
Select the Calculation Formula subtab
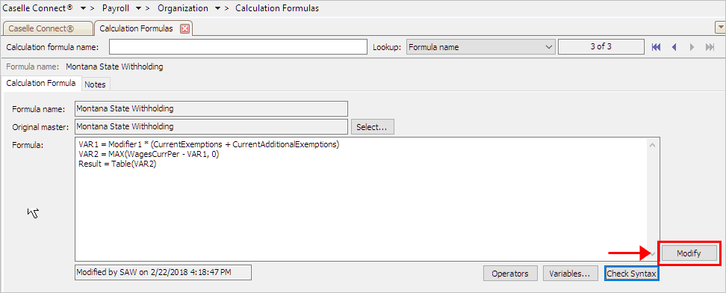(41, 84)
